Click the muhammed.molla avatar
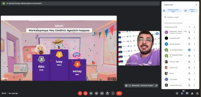Image resolution: width=201 pixels, height=97 pixels. (x=166, y=85)
